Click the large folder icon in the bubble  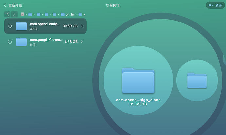click(x=138, y=81)
